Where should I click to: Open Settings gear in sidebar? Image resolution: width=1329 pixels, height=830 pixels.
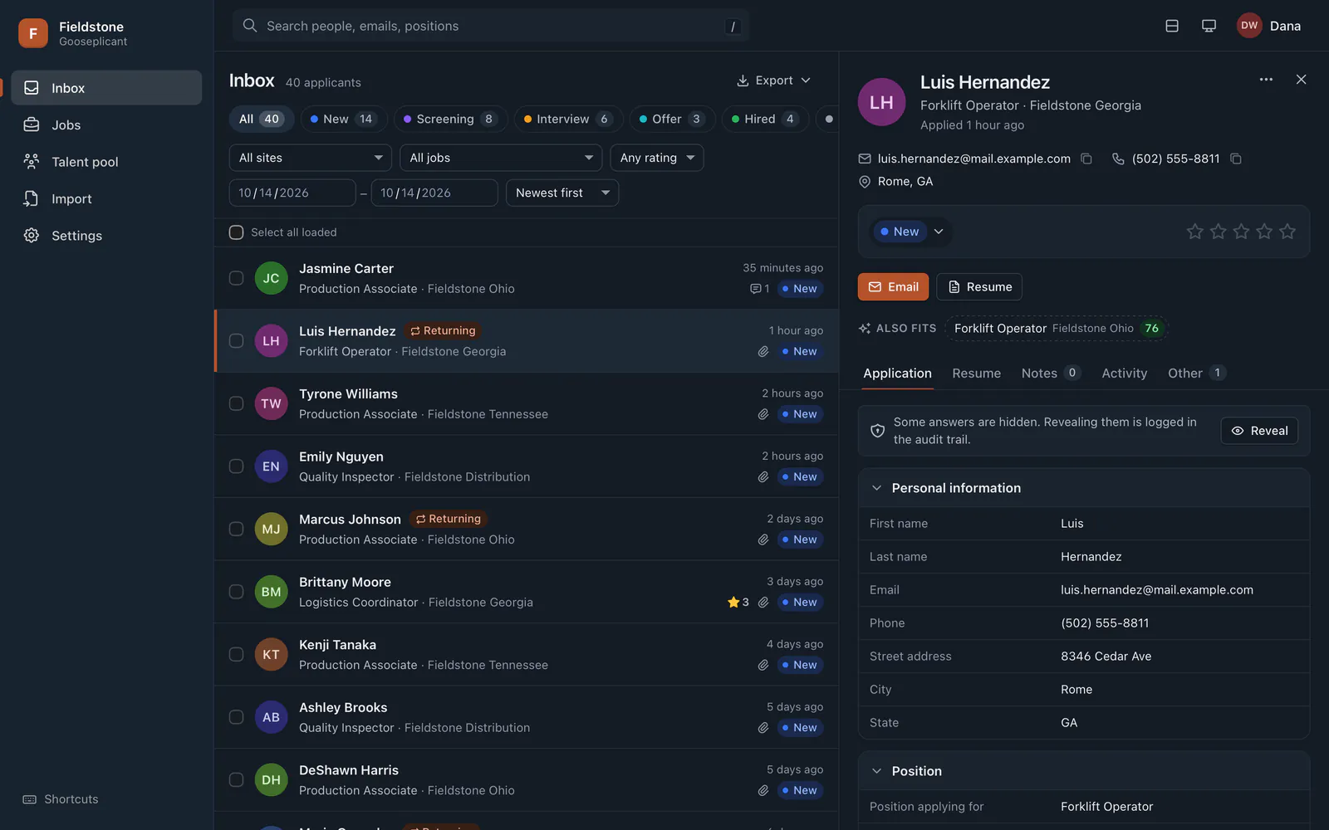coord(32,235)
